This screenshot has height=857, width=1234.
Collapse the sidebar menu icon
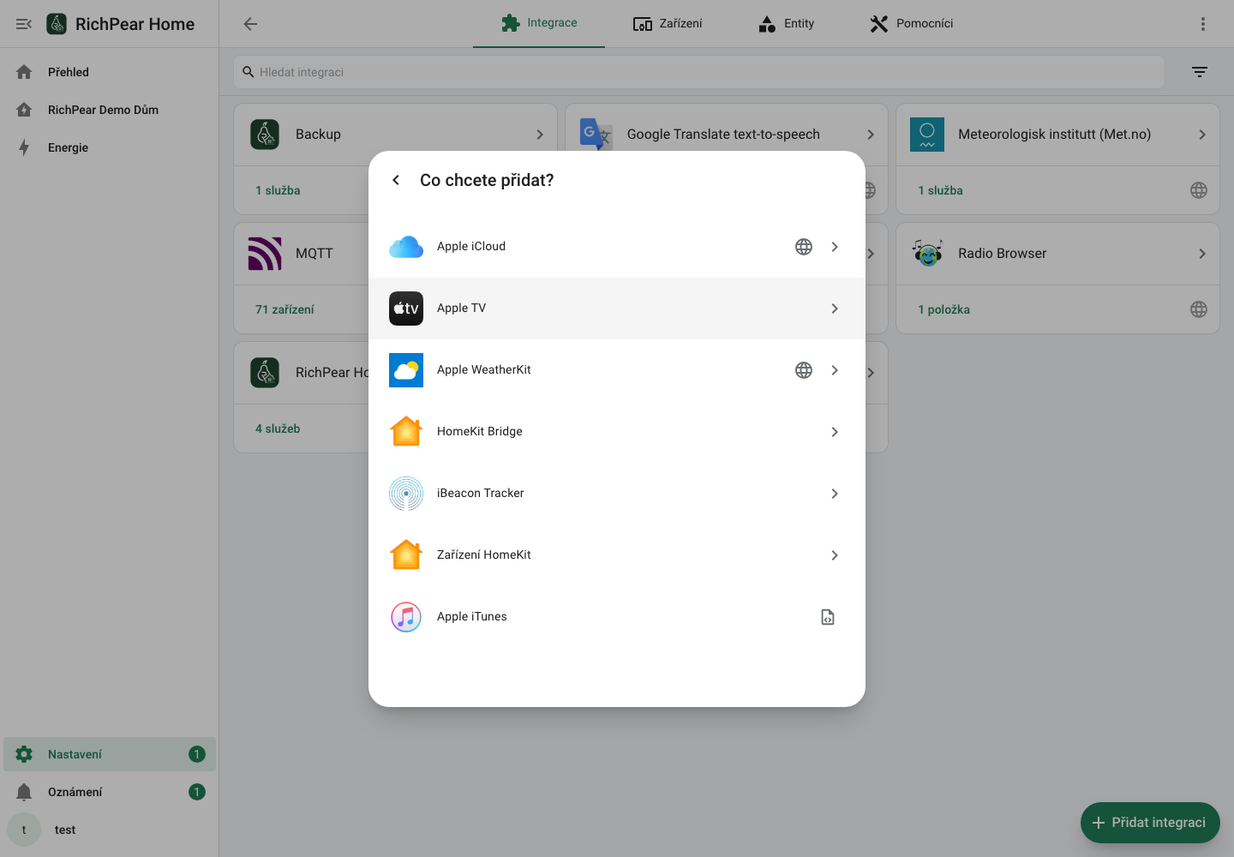point(24,24)
